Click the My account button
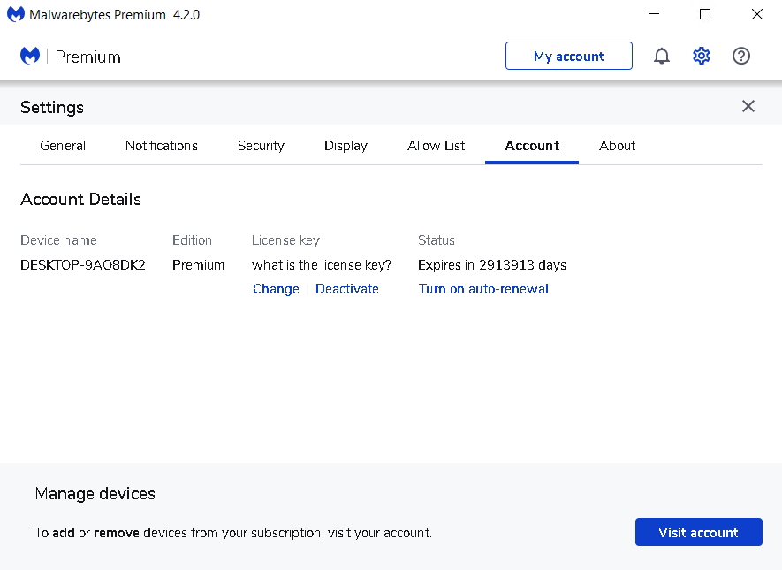 click(x=568, y=56)
